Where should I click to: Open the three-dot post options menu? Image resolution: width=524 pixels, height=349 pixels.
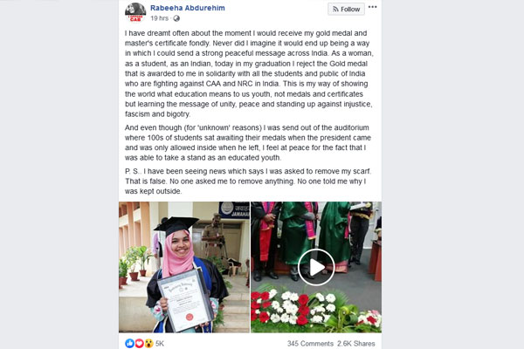click(x=373, y=7)
